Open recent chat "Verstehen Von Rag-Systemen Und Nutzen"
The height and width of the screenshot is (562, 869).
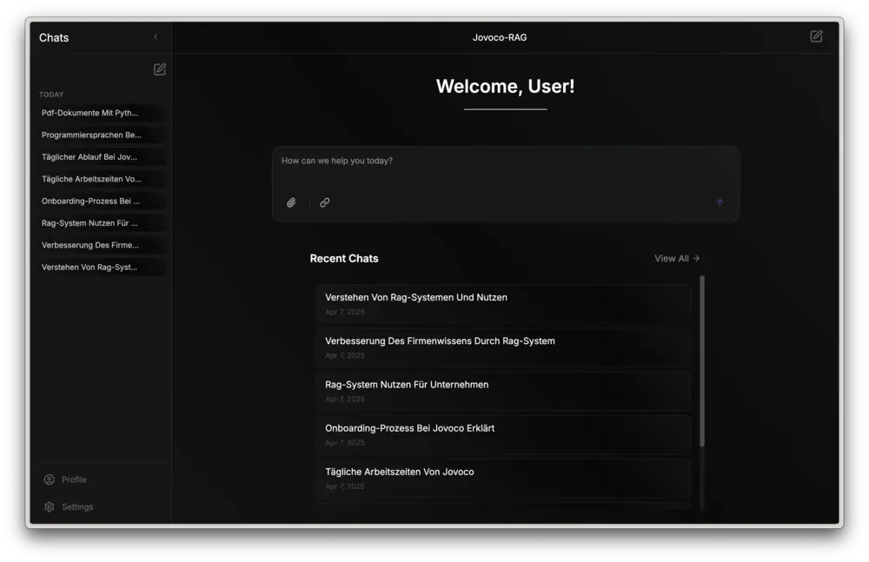tap(503, 304)
